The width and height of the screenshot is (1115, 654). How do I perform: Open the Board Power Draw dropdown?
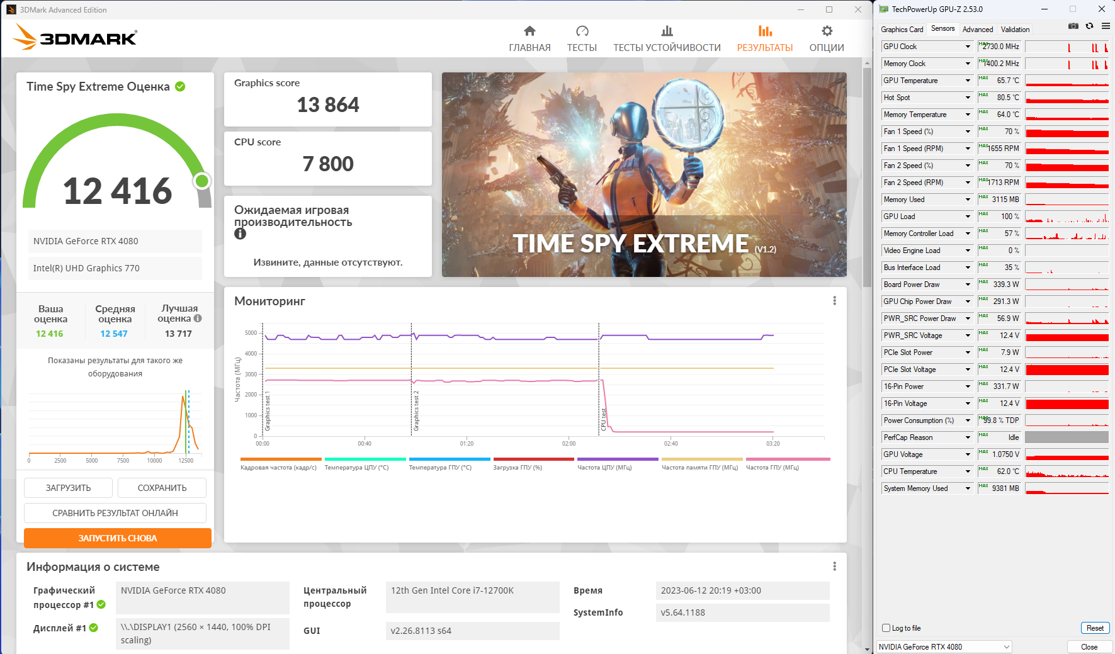click(x=968, y=285)
